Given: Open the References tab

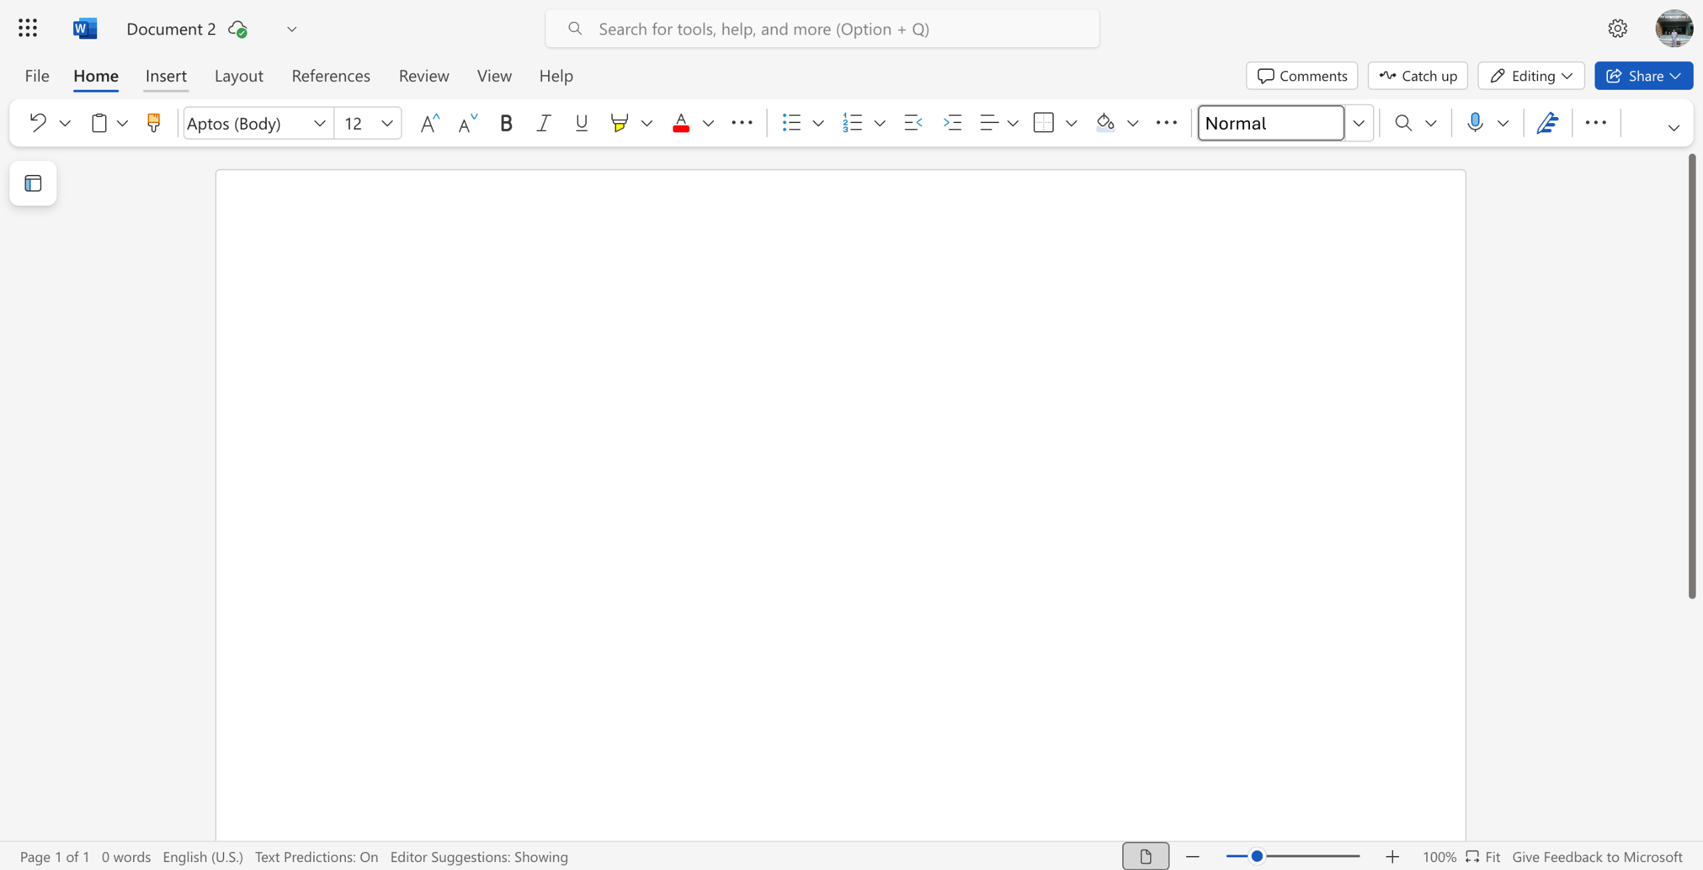Looking at the screenshot, I should click(x=331, y=76).
